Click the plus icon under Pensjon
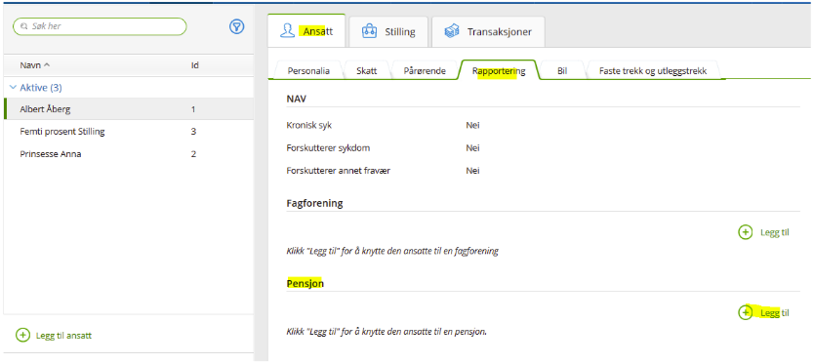 click(745, 312)
